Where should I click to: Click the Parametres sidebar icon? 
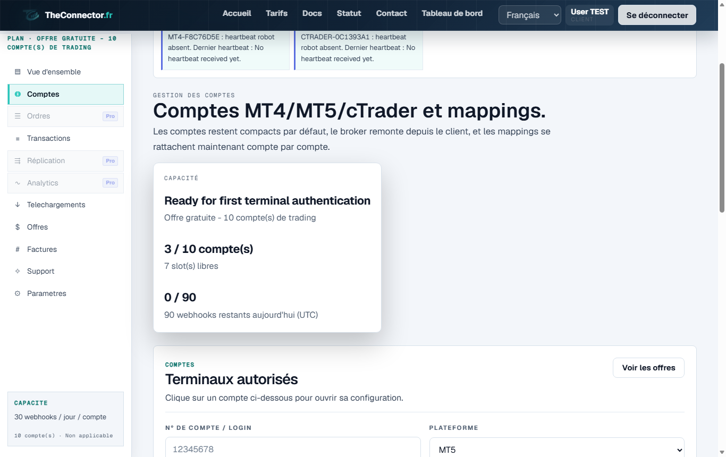[x=18, y=293]
